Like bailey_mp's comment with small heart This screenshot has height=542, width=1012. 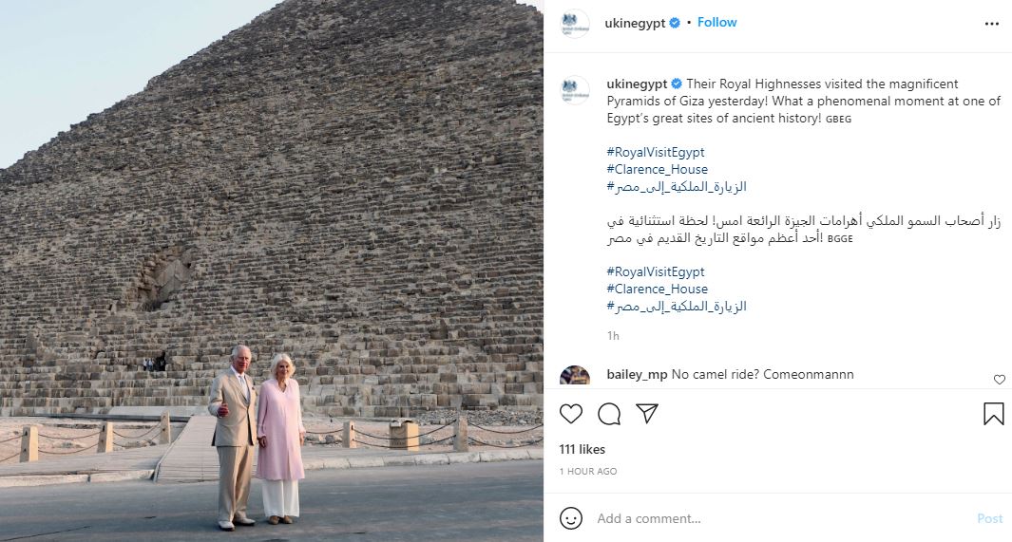click(x=999, y=380)
